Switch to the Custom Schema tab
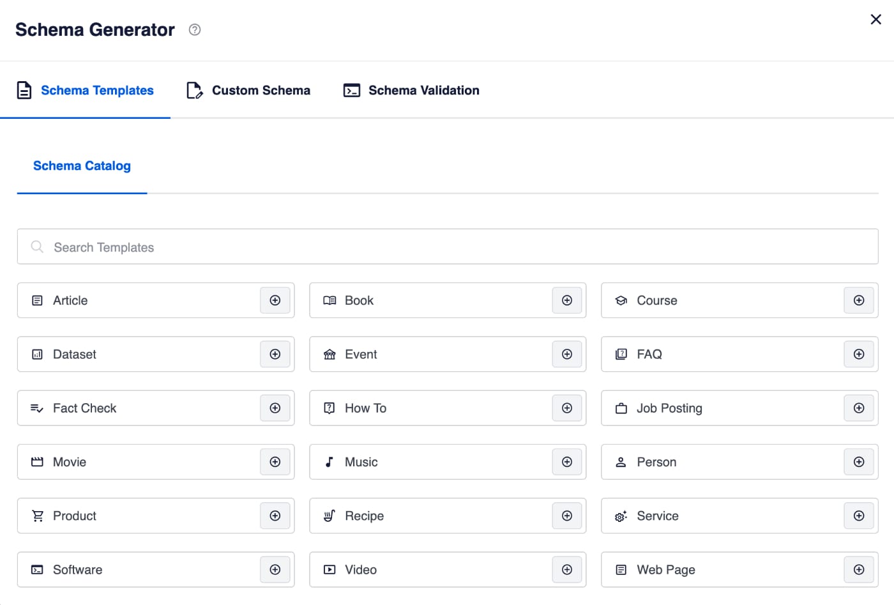894x605 pixels. (248, 91)
